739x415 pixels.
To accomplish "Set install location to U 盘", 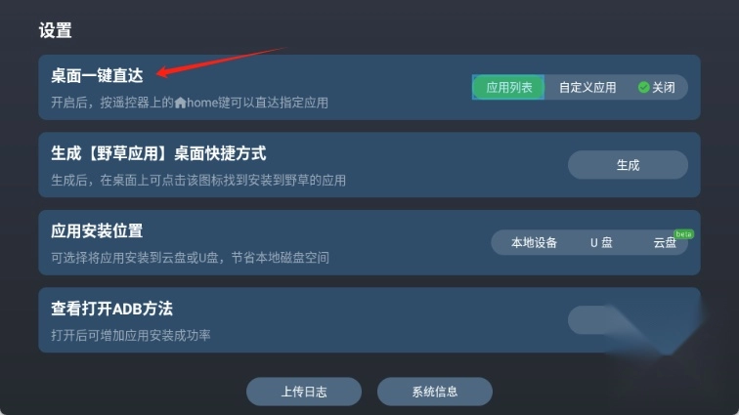I will pos(601,242).
